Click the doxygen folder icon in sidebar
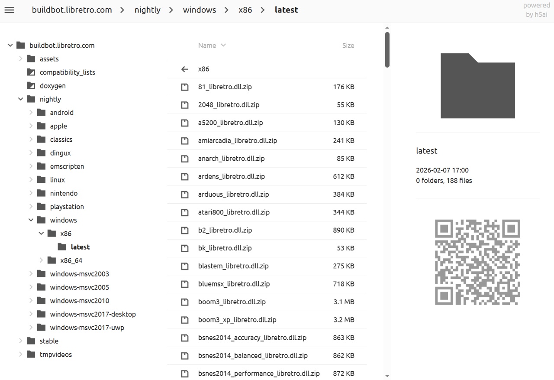Image resolution: width=554 pixels, height=380 pixels. [x=31, y=86]
